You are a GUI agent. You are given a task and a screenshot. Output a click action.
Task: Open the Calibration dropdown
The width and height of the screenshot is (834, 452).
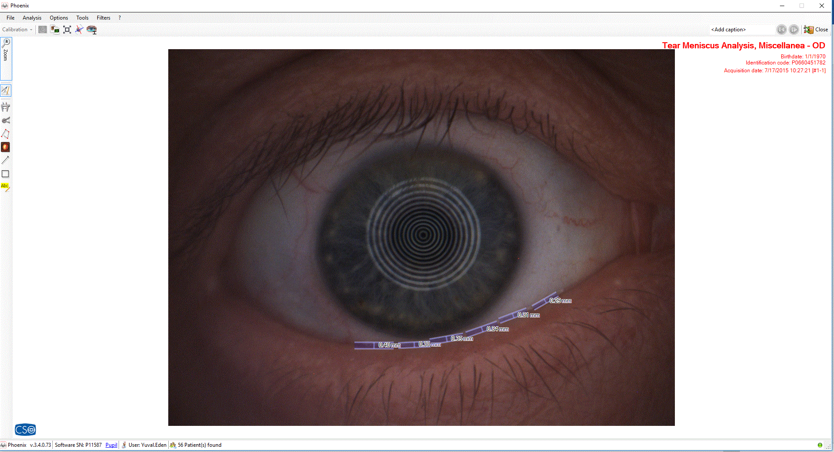click(x=17, y=30)
